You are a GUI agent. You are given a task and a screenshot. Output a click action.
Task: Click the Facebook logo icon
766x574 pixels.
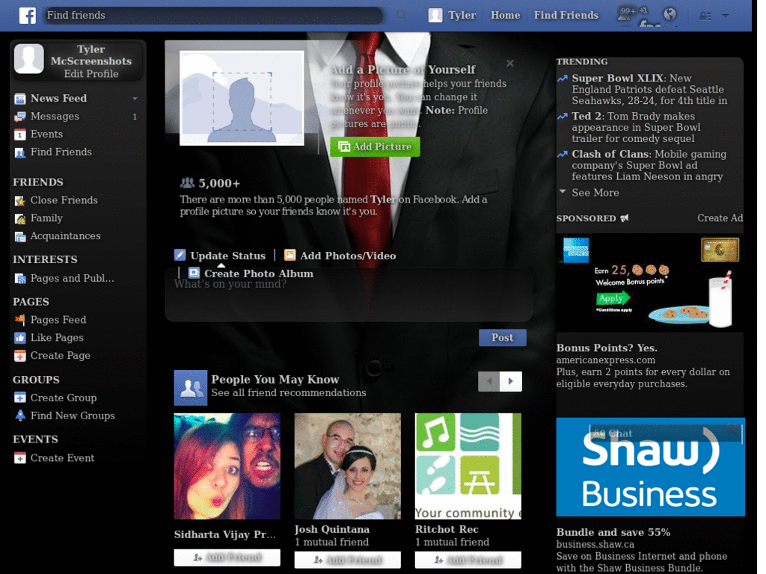[28, 15]
